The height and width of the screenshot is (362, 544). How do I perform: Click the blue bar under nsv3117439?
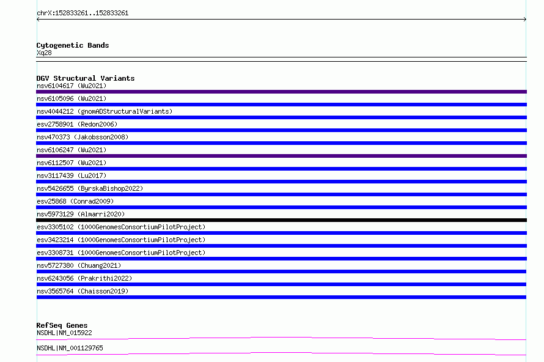pos(281,182)
